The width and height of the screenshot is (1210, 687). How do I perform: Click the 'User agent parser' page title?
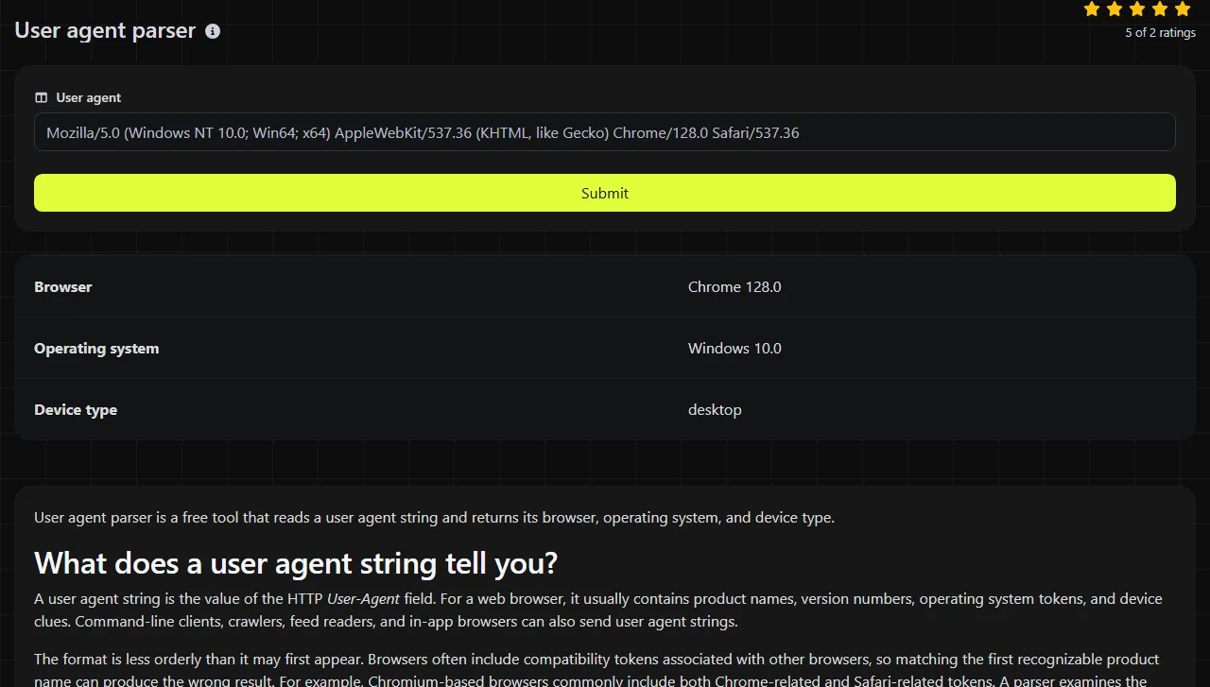pyautogui.click(x=105, y=30)
